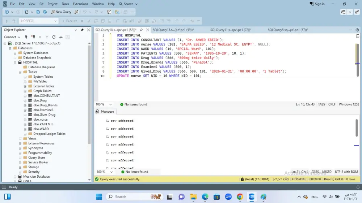362x203 pixels.
Task: Click the New File icon
Action: [x=26, y=12]
